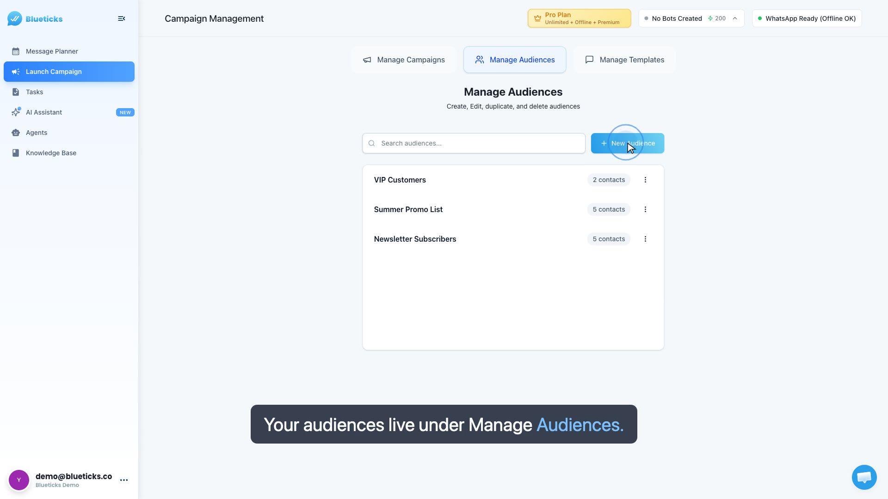Select the Summer Promo List audience name
This screenshot has height=499, width=888.
click(x=408, y=209)
